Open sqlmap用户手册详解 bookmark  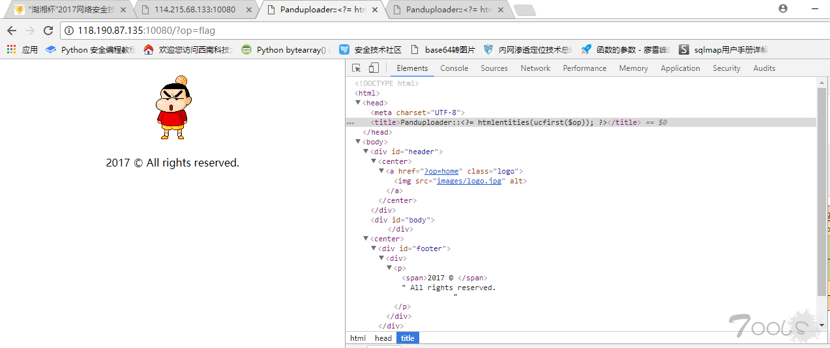(x=724, y=49)
